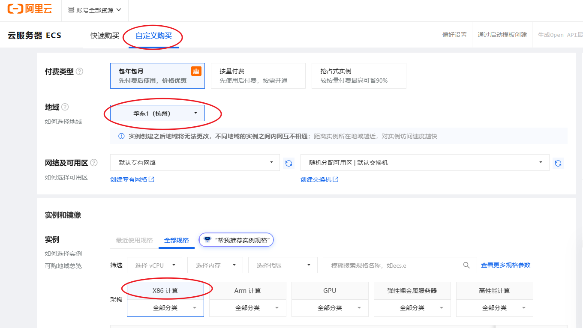583x328 pixels.
Task: Expand 全部分类 under 高性能计算
Action: click(x=495, y=308)
